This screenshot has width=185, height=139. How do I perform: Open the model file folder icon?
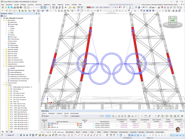pos(6,7)
